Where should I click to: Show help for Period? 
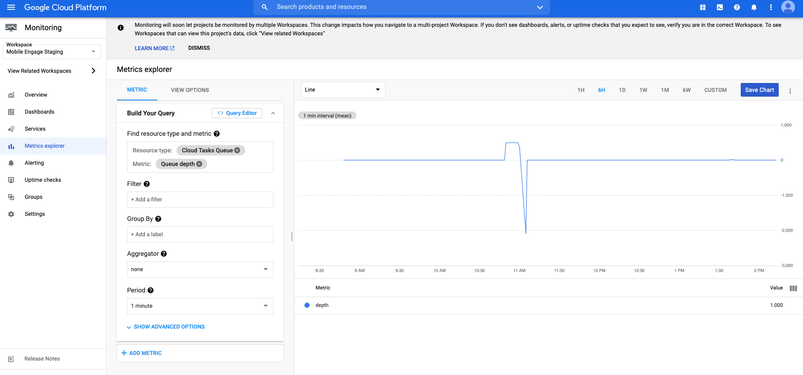click(151, 290)
